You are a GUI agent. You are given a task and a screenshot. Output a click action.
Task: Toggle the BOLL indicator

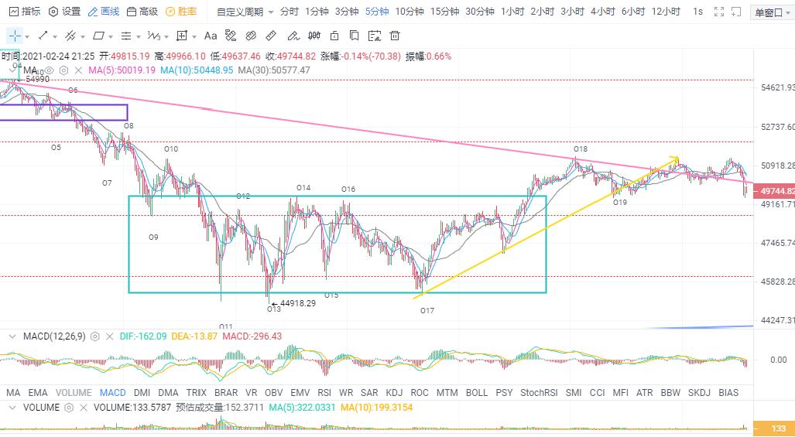[x=477, y=392]
